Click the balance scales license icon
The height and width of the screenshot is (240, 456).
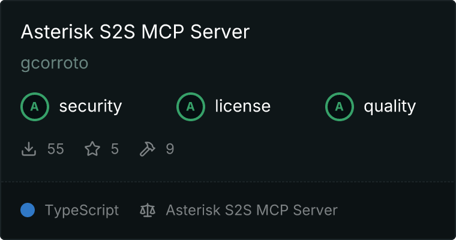148,210
